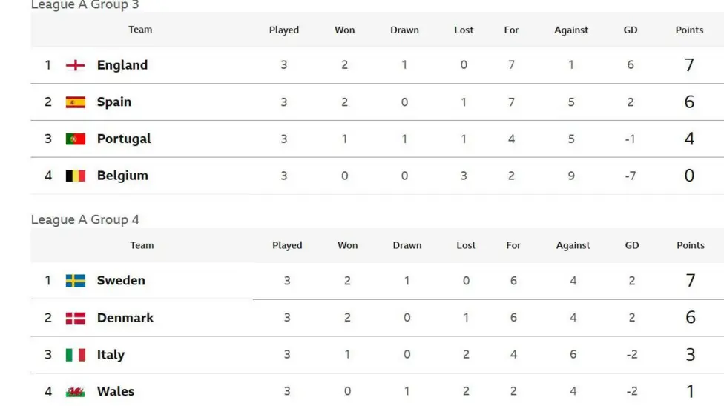Click the GD header in Group 4
This screenshot has height=406, width=724.
coord(632,245)
